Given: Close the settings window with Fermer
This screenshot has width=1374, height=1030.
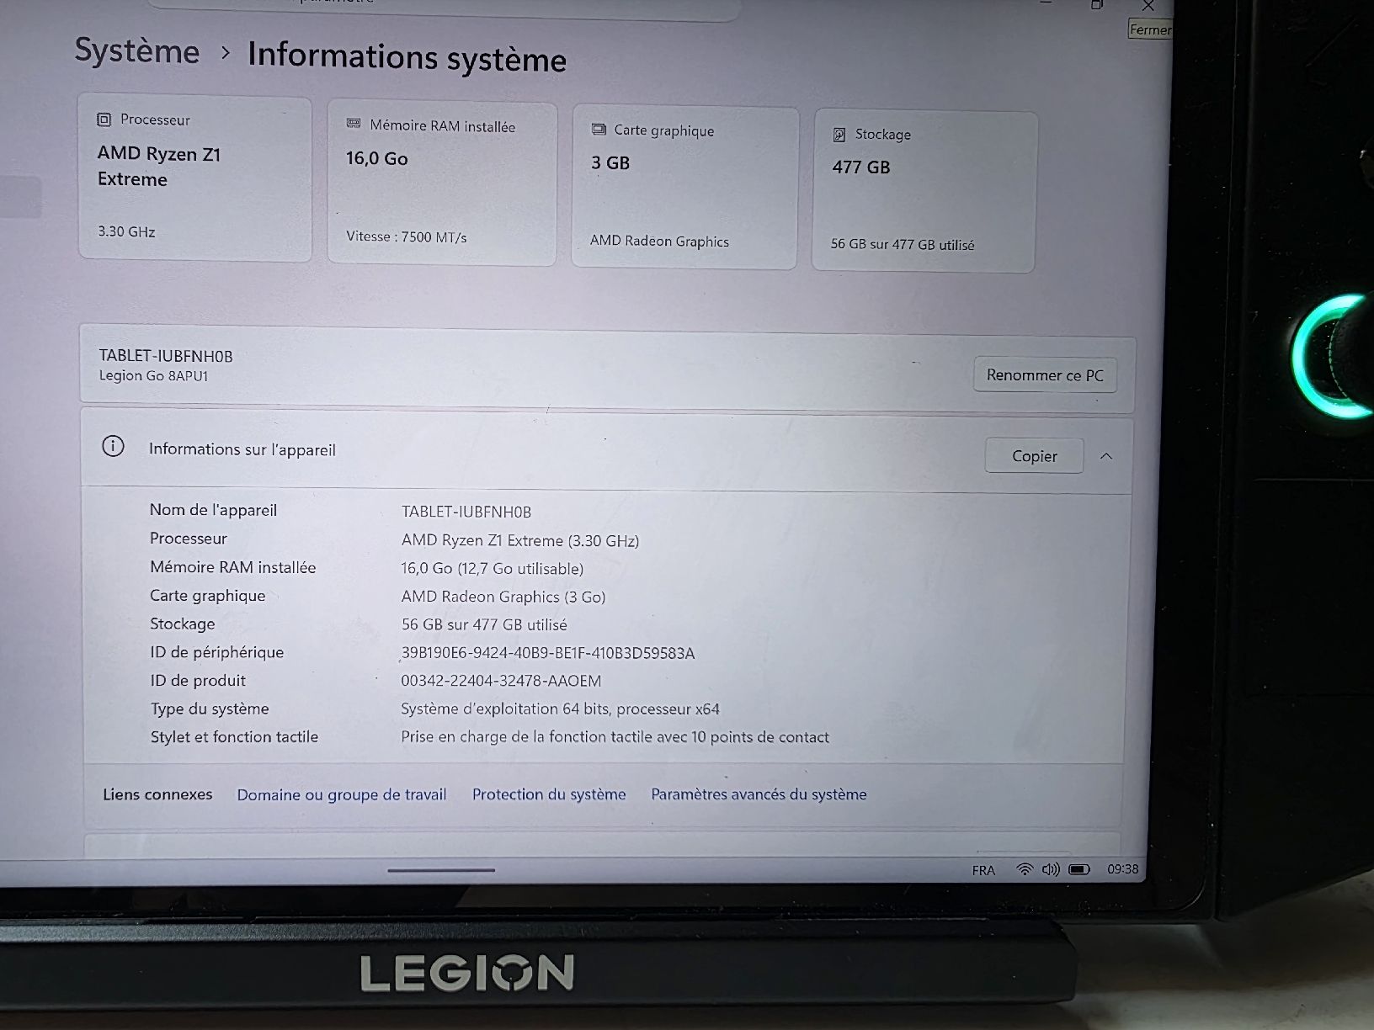Looking at the screenshot, I should point(1149,8).
